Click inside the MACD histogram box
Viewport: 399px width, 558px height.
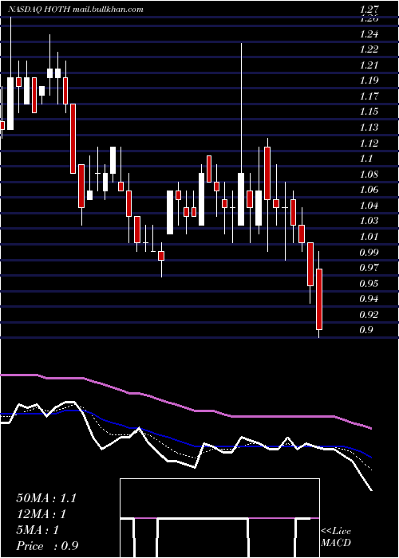point(219,518)
